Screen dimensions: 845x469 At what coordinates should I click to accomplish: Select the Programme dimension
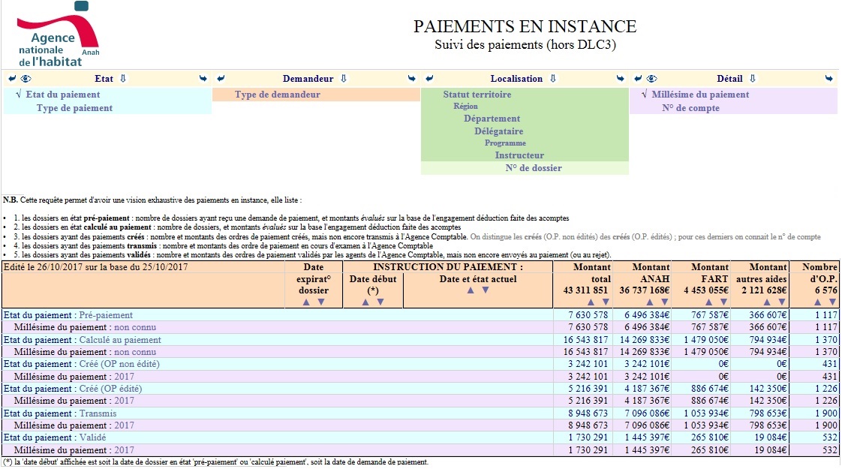click(x=505, y=143)
